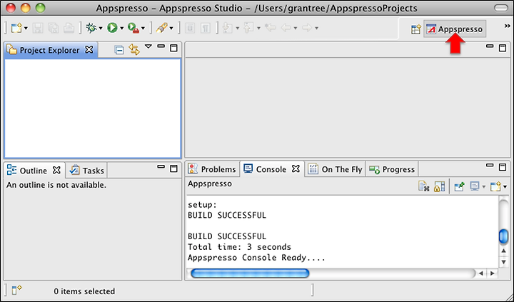The height and width of the screenshot is (302, 514).
Task: Close the Console view
Action: point(296,168)
